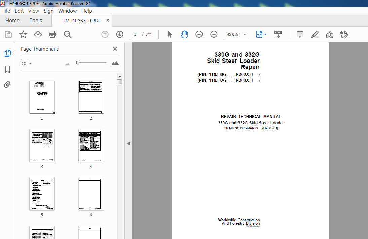Viewport: 368px width, 239px height.
Task: Open the Page Thumbnails sidebar icon
Action: coord(8,53)
